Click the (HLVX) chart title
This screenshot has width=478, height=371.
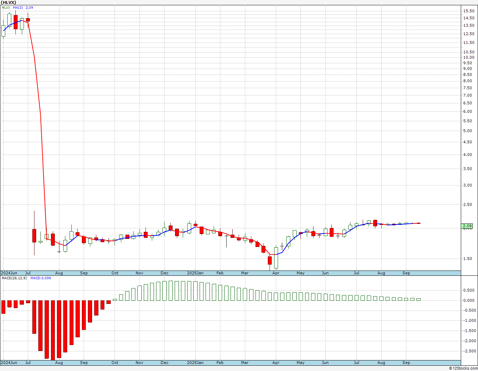coord(8,2)
